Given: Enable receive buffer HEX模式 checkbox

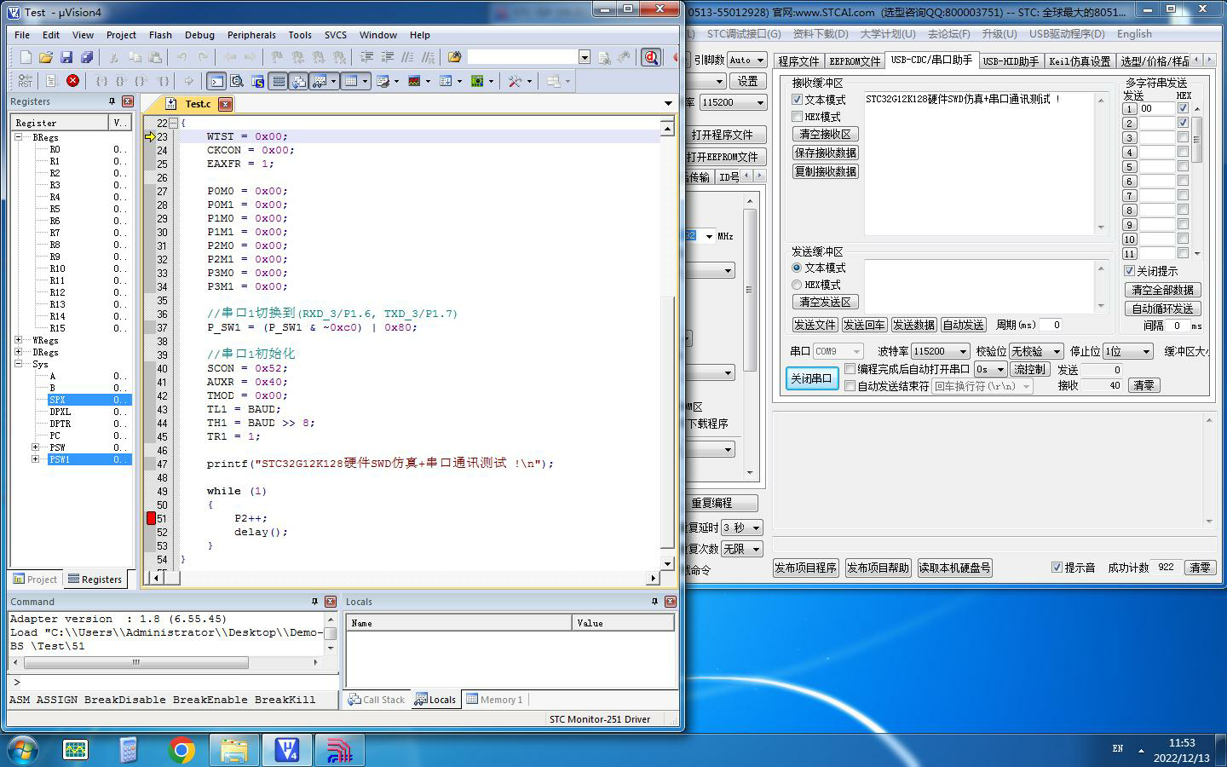Looking at the screenshot, I should pos(798,117).
